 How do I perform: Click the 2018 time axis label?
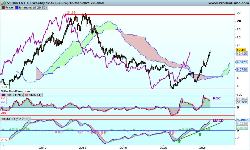[x=83, y=148]
